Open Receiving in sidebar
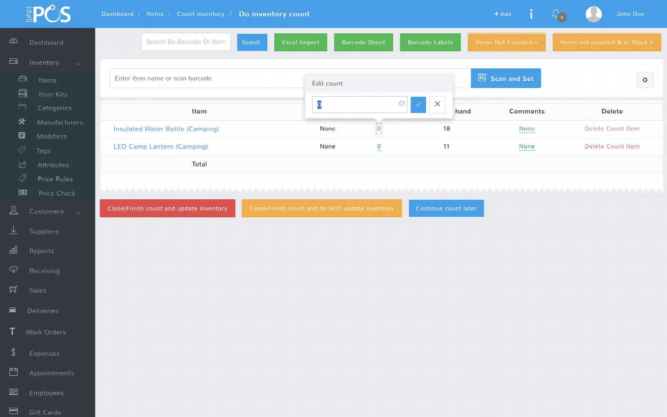The image size is (667, 417). pos(45,271)
